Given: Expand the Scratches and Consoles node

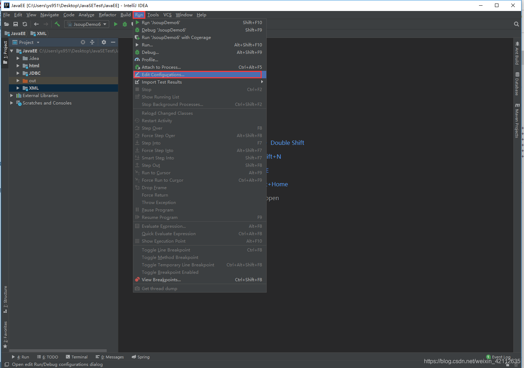Looking at the screenshot, I should coord(12,103).
